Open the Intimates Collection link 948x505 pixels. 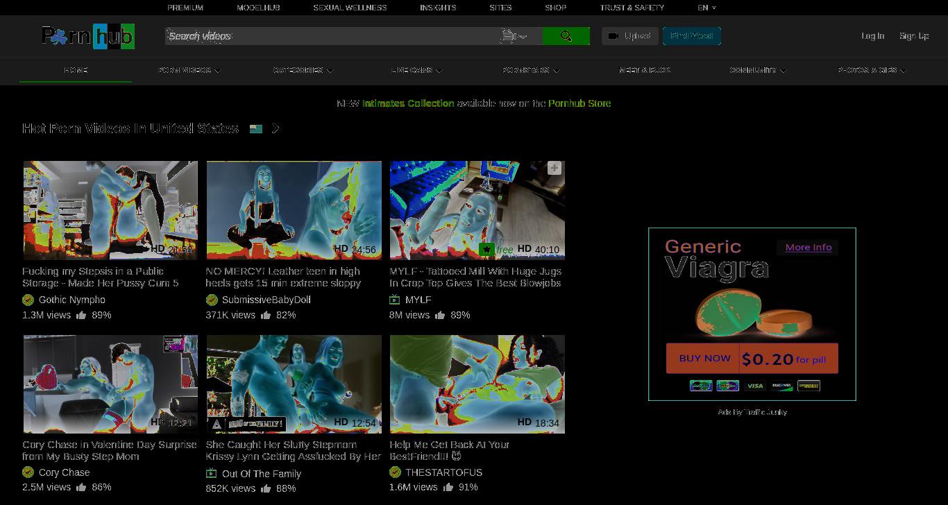click(408, 103)
